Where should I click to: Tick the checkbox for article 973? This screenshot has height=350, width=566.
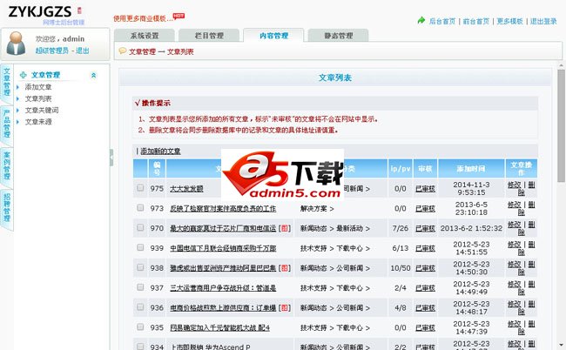point(140,208)
